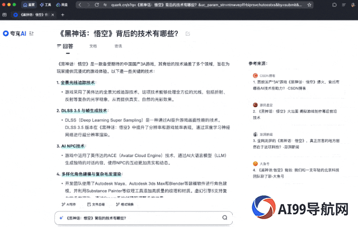This screenshot has height=227, width=358.
Task: Click the 格式转换 button
Action: pyautogui.click(x=125, y=205)
